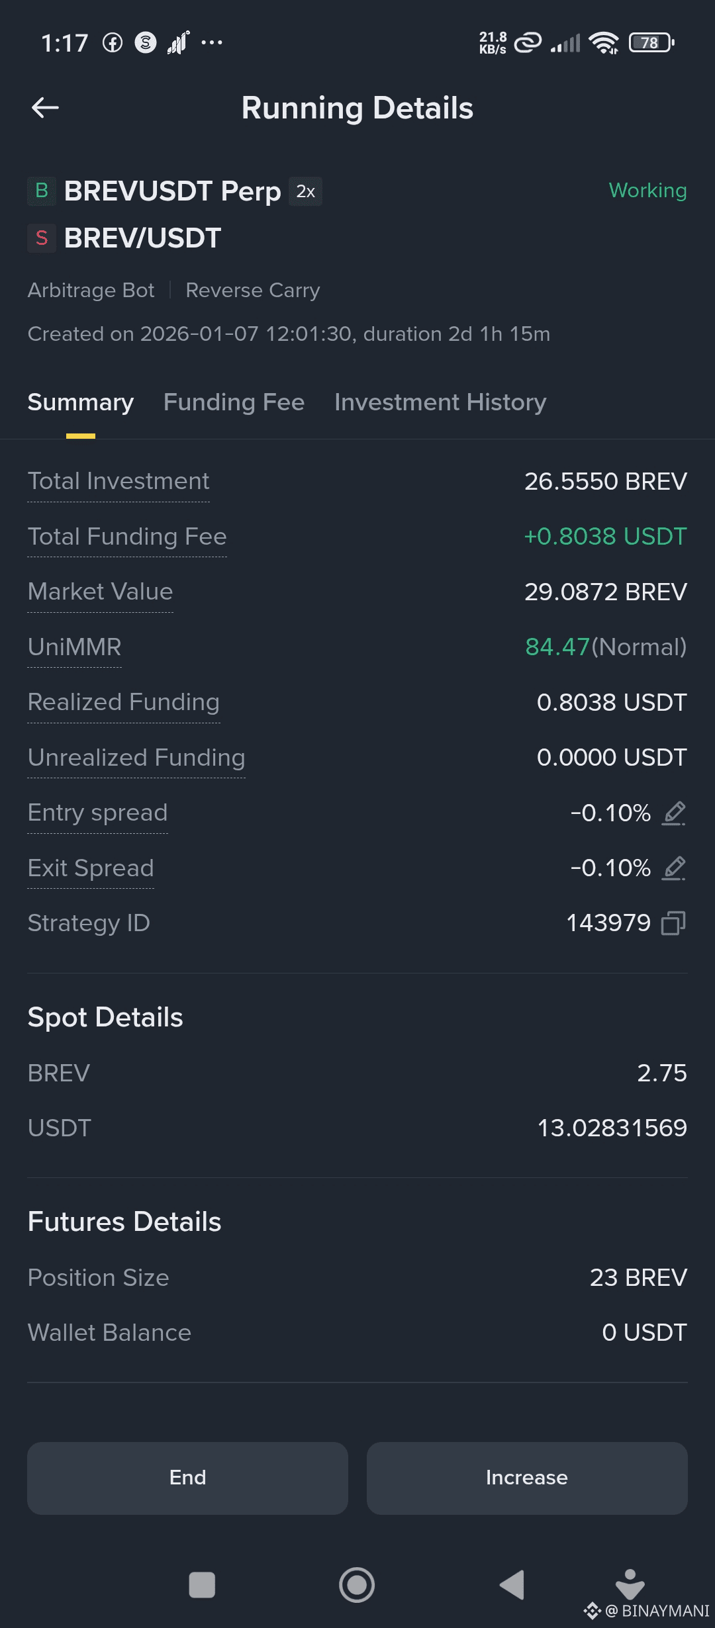The width and height of the screenshot is (715, 1628).
Task: Open the Investment History tab
Action: coord(440,402)
